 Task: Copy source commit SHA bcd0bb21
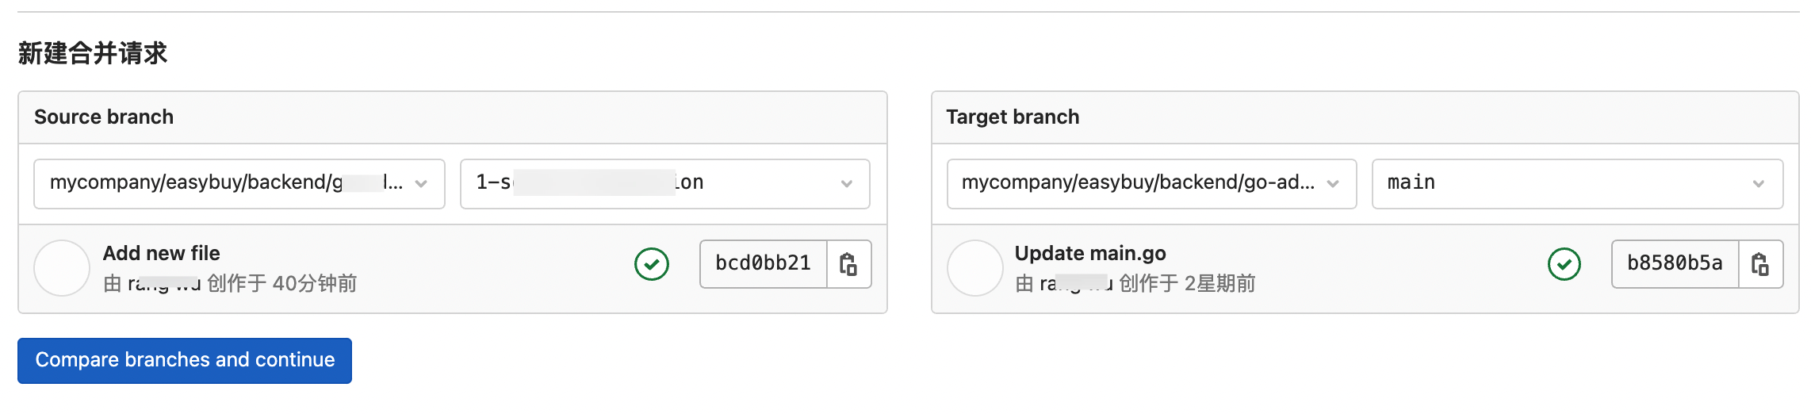point(848,264)
